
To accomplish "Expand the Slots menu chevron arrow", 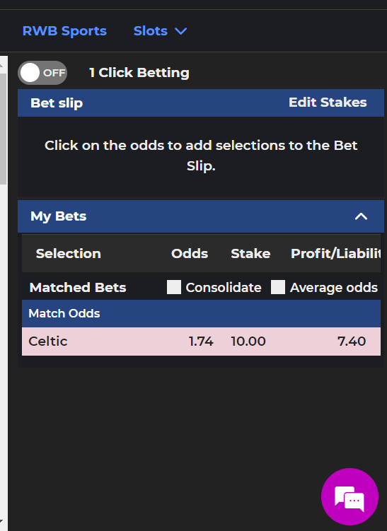I will click(x=180, y=31).
